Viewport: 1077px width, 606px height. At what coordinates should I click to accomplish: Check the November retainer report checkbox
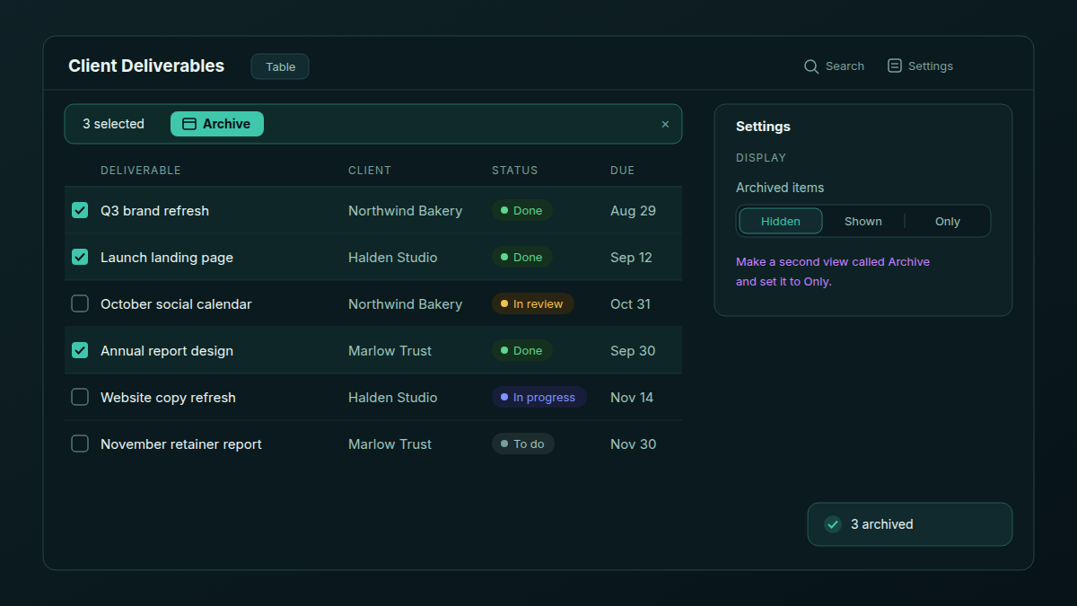pyautogui.click(x=80, y=444)
